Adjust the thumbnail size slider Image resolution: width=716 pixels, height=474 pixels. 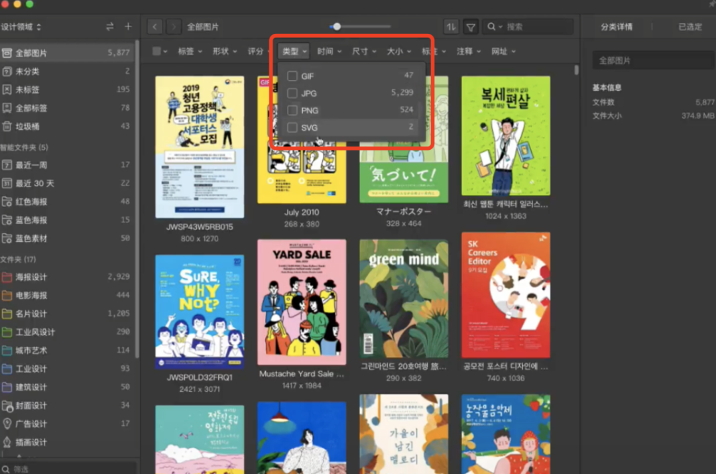point(337,26)
